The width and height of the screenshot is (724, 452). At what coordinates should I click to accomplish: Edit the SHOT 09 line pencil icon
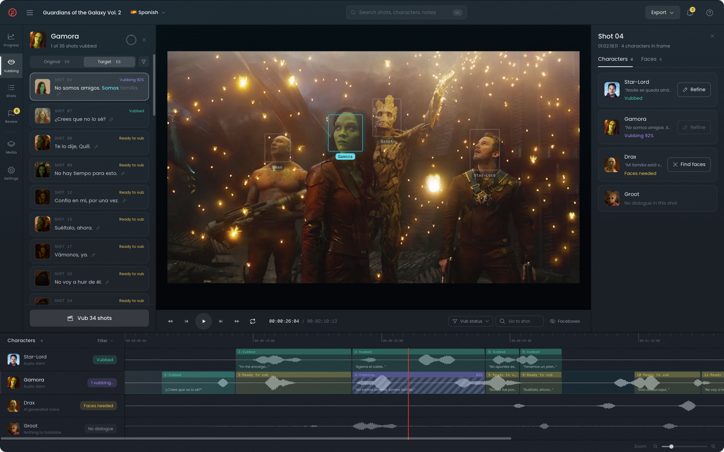coord(122,173)
